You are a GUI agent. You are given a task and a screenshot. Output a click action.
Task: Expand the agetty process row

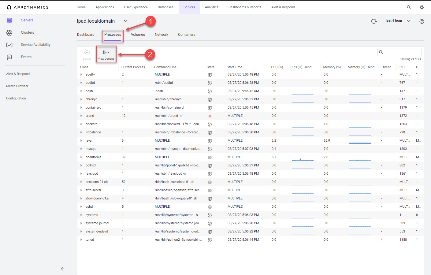coord(81,75)
